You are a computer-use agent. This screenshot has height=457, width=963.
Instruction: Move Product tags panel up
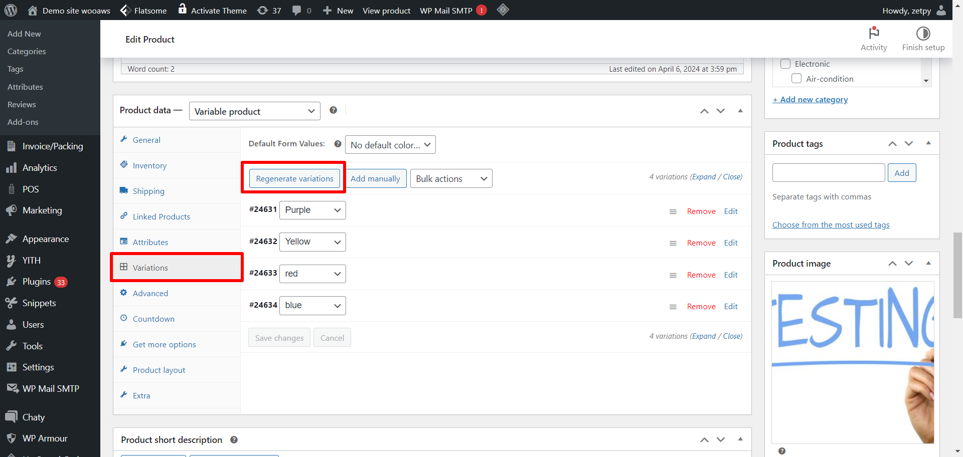pos(893,144)
